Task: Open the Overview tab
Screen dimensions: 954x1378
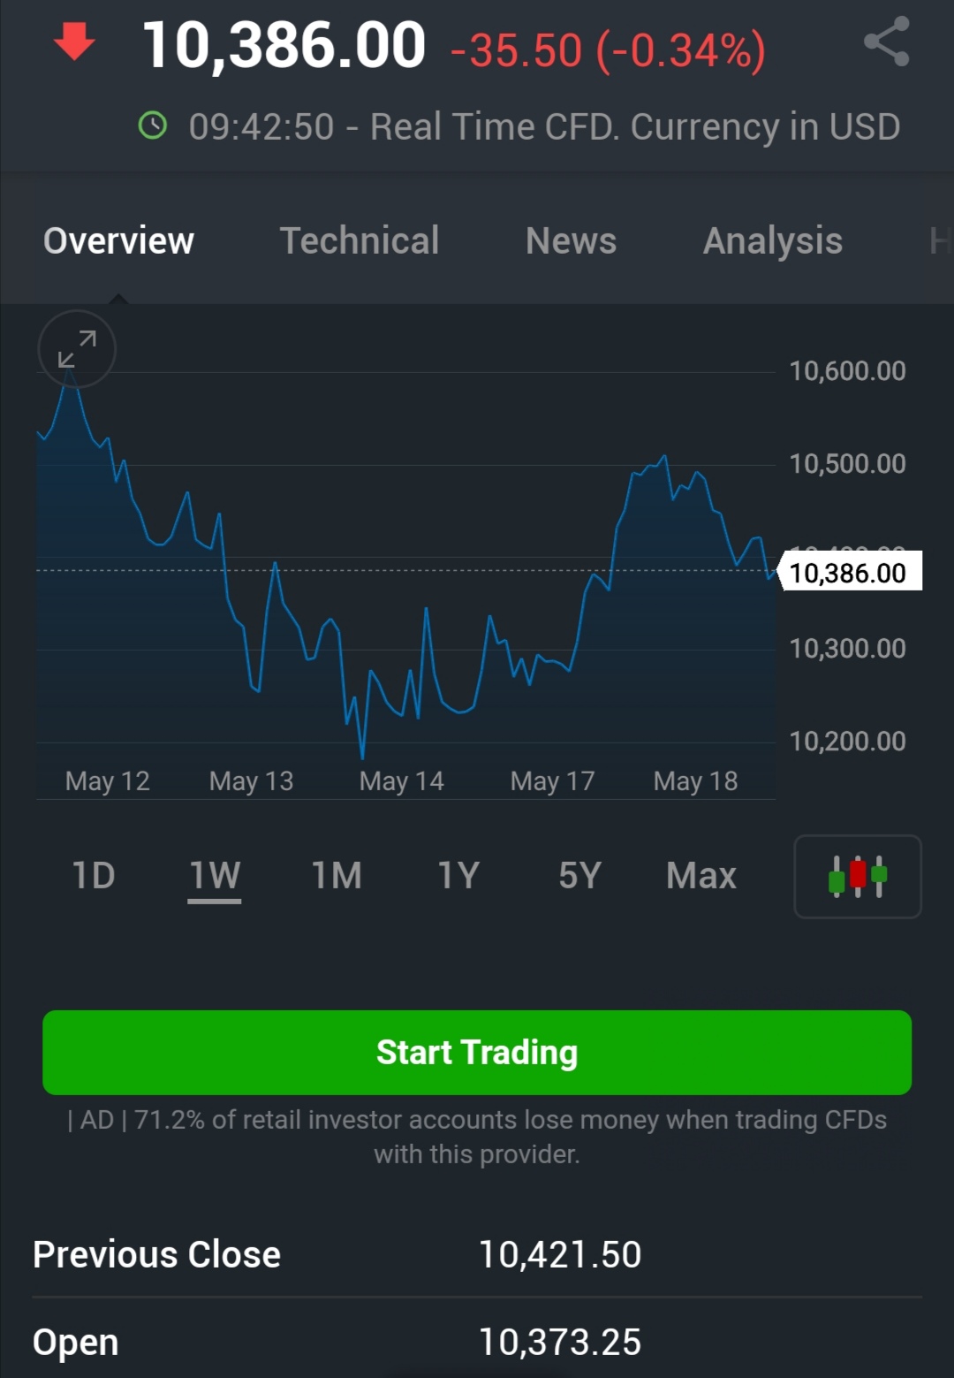Action: [x=118, y=240]
